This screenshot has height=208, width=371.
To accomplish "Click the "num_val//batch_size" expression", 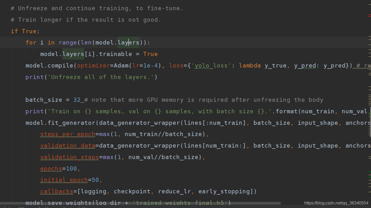I will (163, 157).
